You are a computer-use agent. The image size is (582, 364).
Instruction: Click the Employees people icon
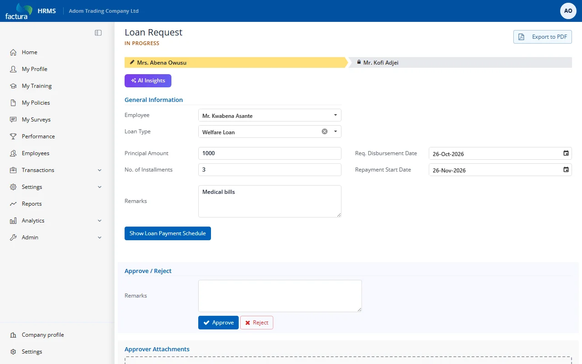(13, 153)
